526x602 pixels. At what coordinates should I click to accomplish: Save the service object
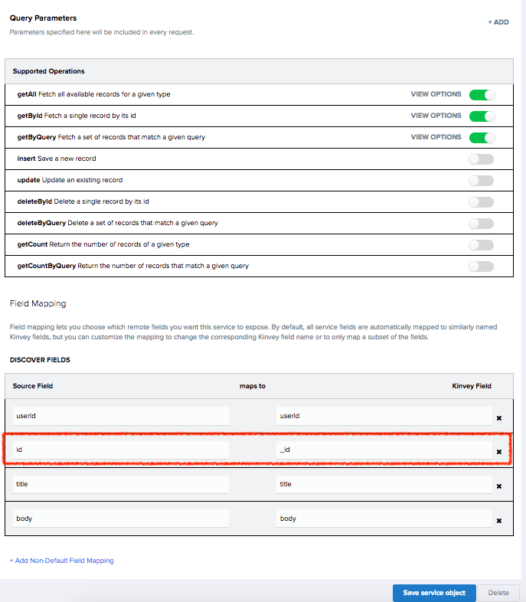pos(433,593)
